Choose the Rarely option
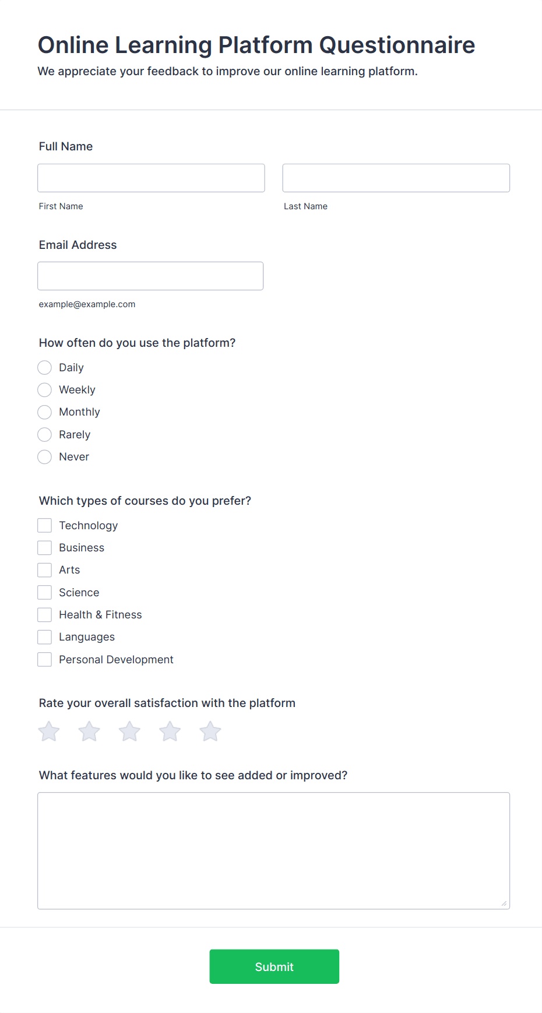 44,434
